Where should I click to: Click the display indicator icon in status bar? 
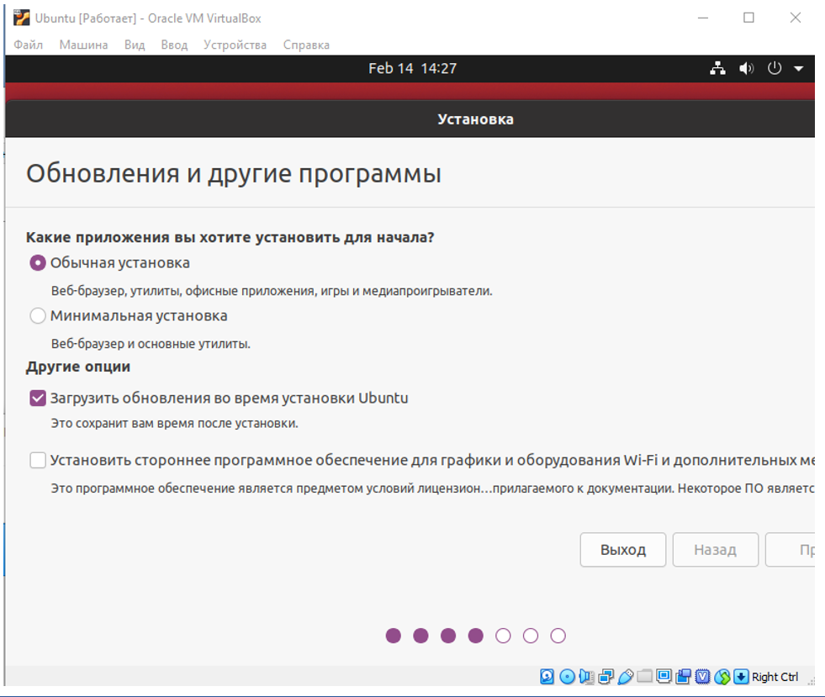[664, 676]
